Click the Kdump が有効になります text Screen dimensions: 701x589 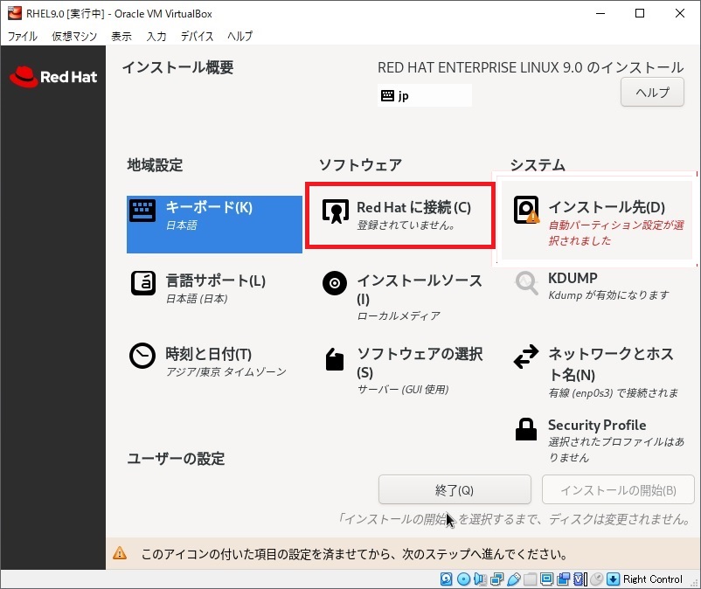point(608,295)
